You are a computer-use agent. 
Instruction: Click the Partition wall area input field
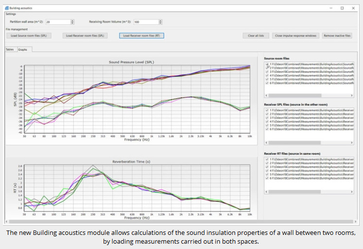point(58,22)
